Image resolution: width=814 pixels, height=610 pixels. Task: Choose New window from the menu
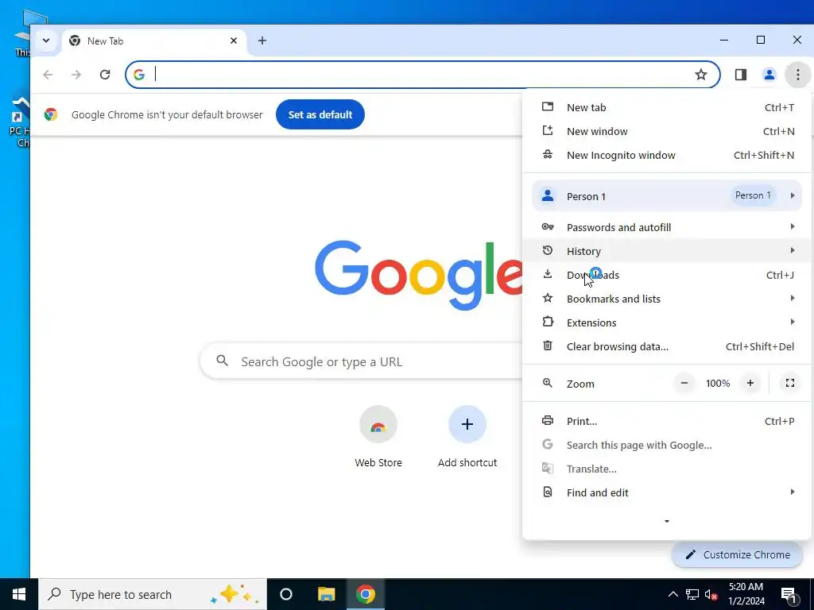point(667,131)
